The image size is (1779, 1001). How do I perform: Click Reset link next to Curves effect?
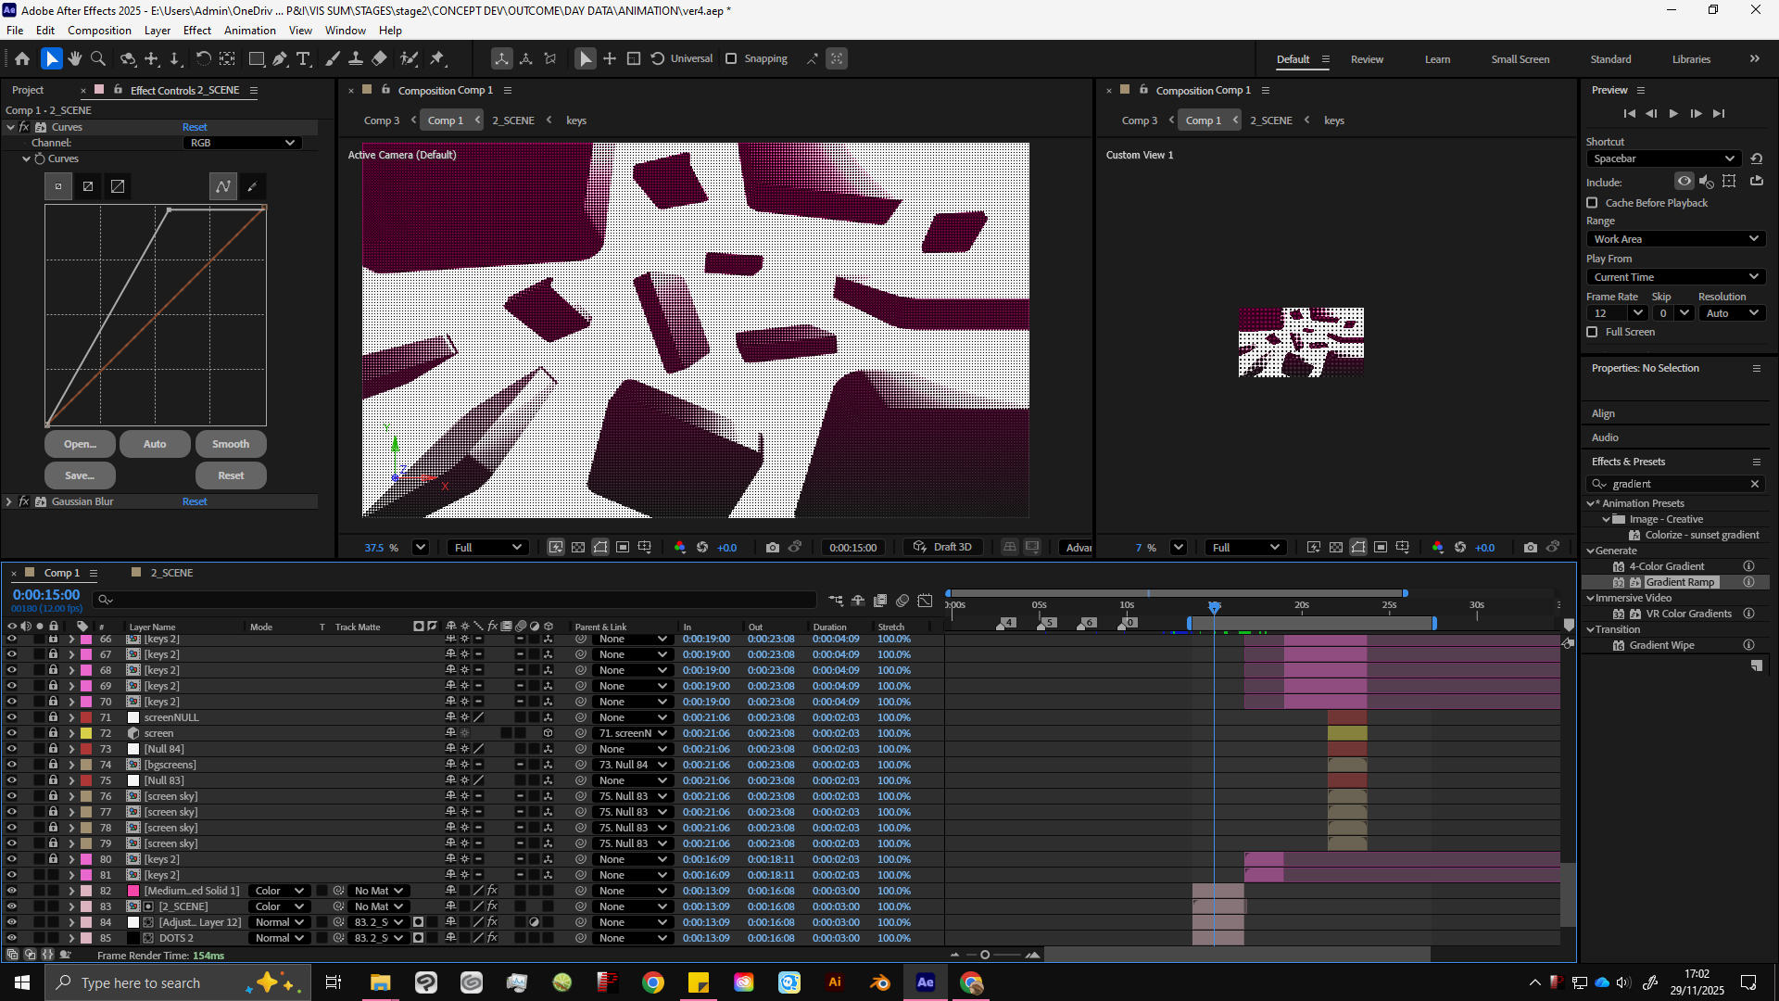click(195, 127)
